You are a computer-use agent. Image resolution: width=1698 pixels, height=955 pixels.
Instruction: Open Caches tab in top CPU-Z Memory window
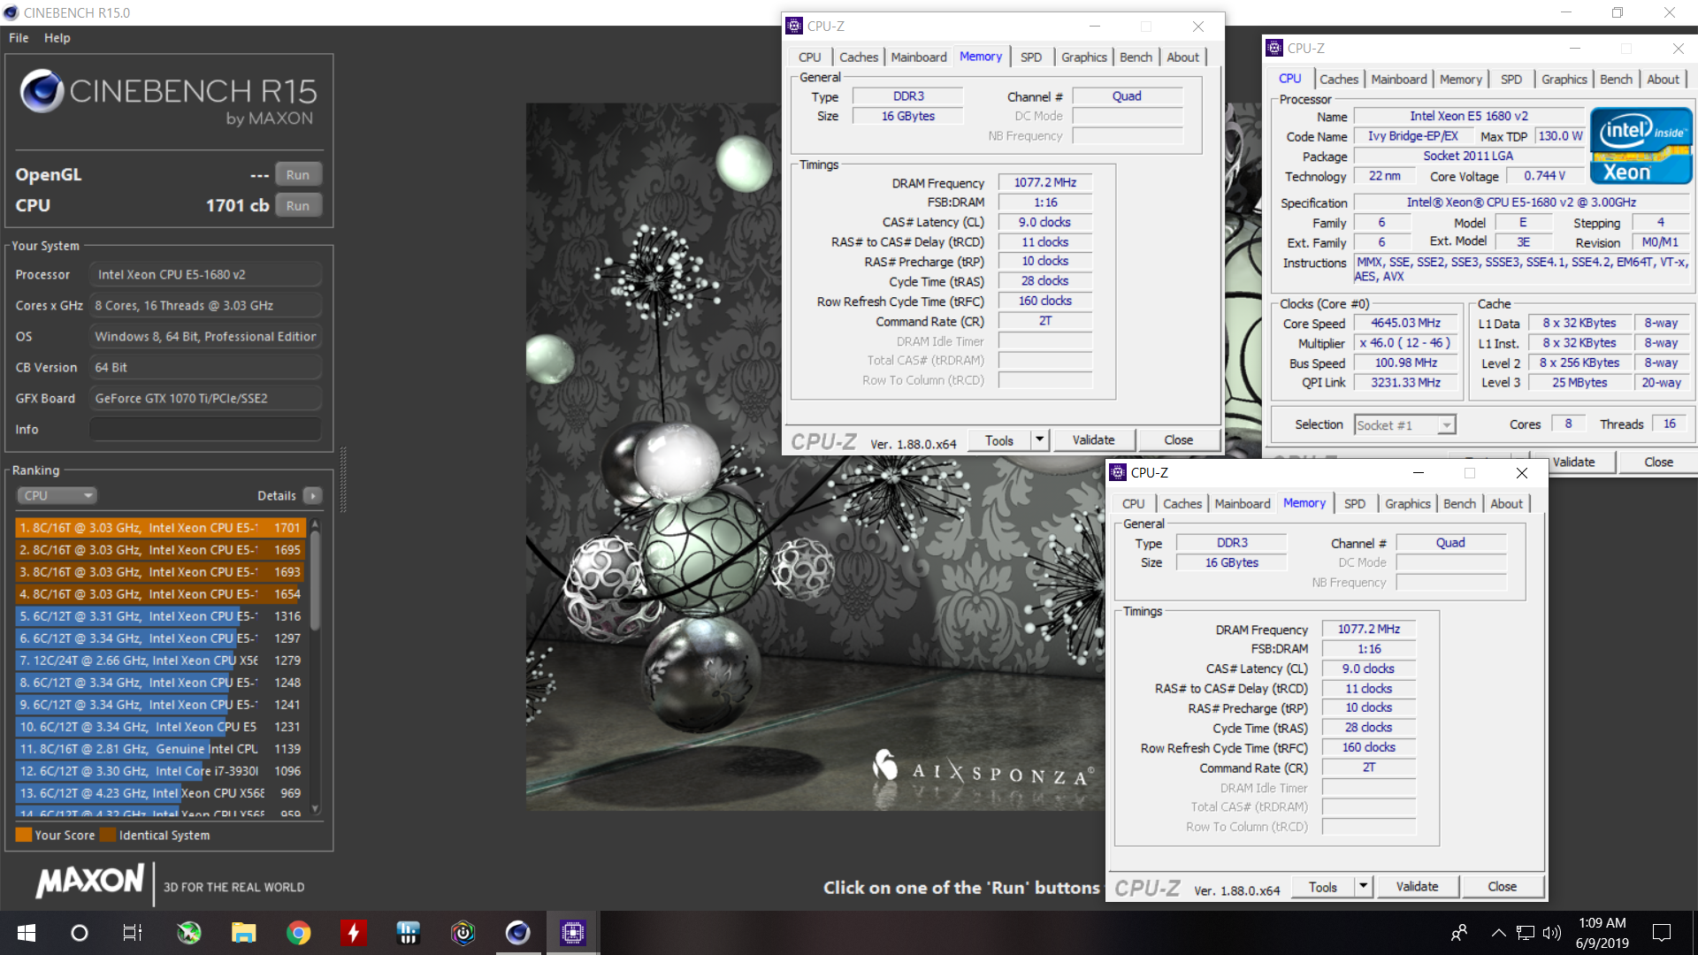pos(858,57)
